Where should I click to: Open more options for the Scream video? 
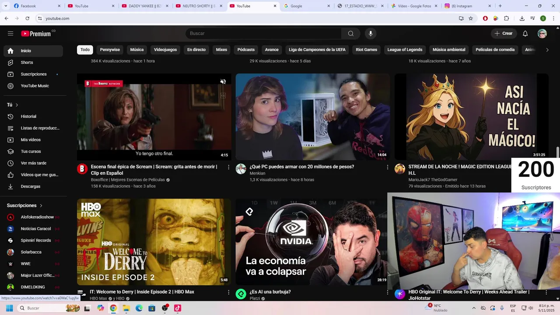coord(228,167)
